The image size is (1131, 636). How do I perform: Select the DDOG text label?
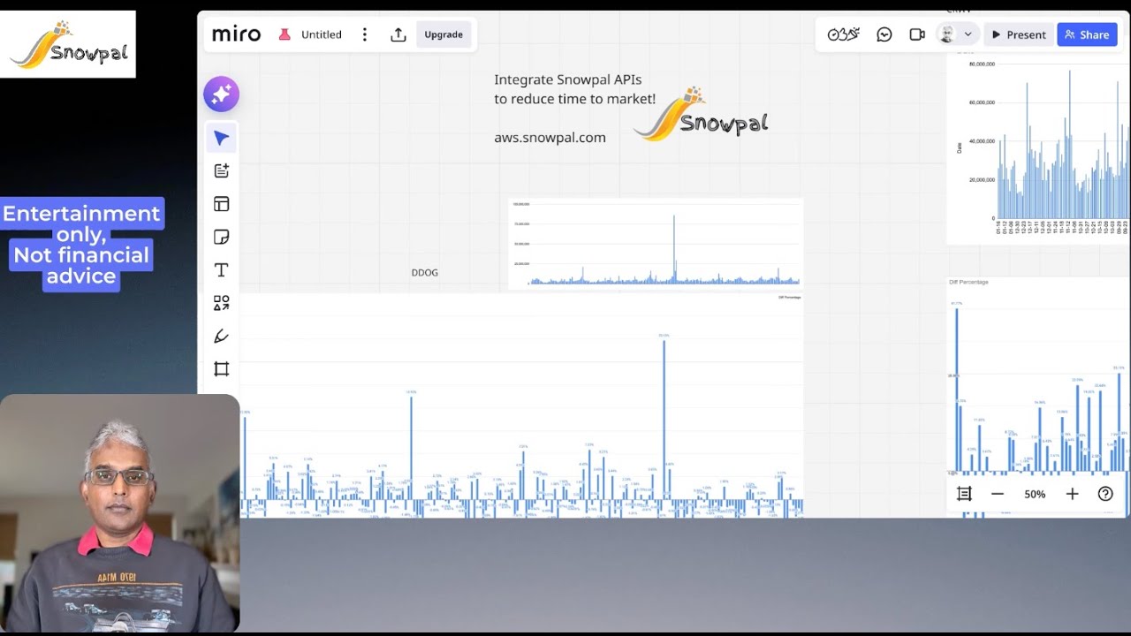click(x=425, y=272)
